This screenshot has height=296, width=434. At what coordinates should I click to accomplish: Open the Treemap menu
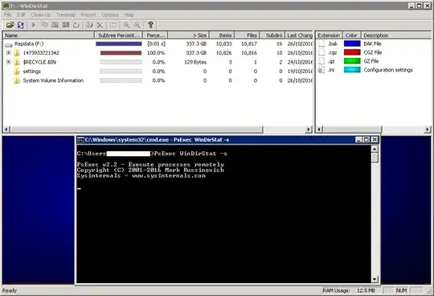(66, 14)
